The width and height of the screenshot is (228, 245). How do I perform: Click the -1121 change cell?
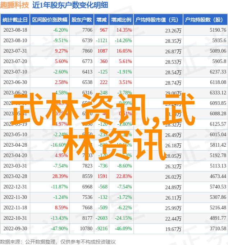click(101, 40)
